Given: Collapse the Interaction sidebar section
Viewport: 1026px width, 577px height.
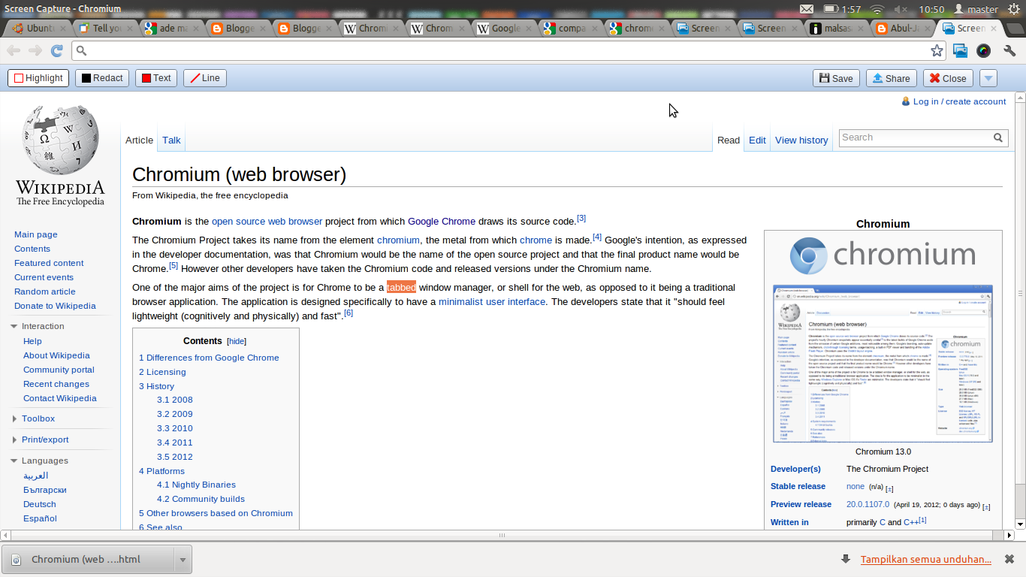Looking at the screenshot, I should [14, 326].
